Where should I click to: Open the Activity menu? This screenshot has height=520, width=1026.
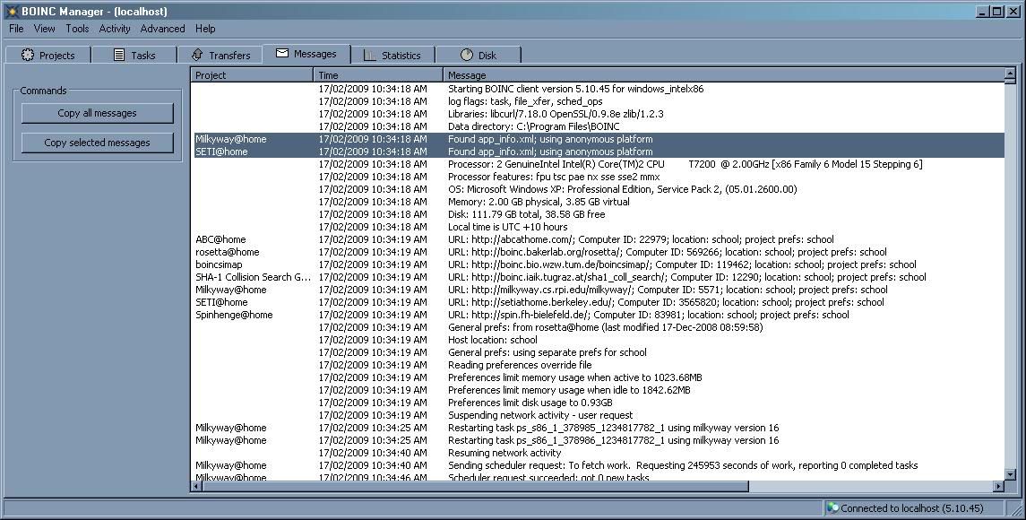click(x=115, y=28)
